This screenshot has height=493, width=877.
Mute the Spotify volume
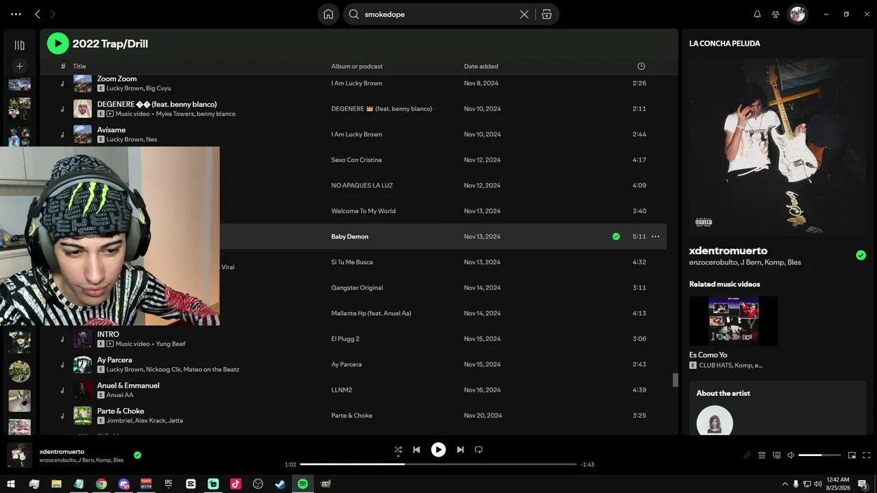pyautogui.click(x=791, y=455)
